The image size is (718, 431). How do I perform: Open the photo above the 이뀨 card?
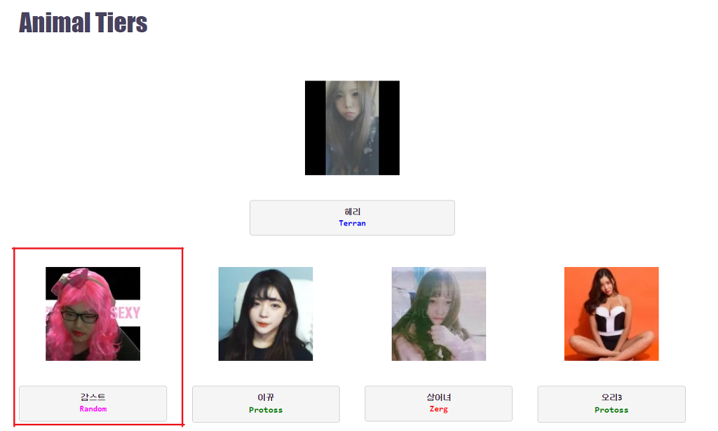pyautogui.click(x=266, y=314)
